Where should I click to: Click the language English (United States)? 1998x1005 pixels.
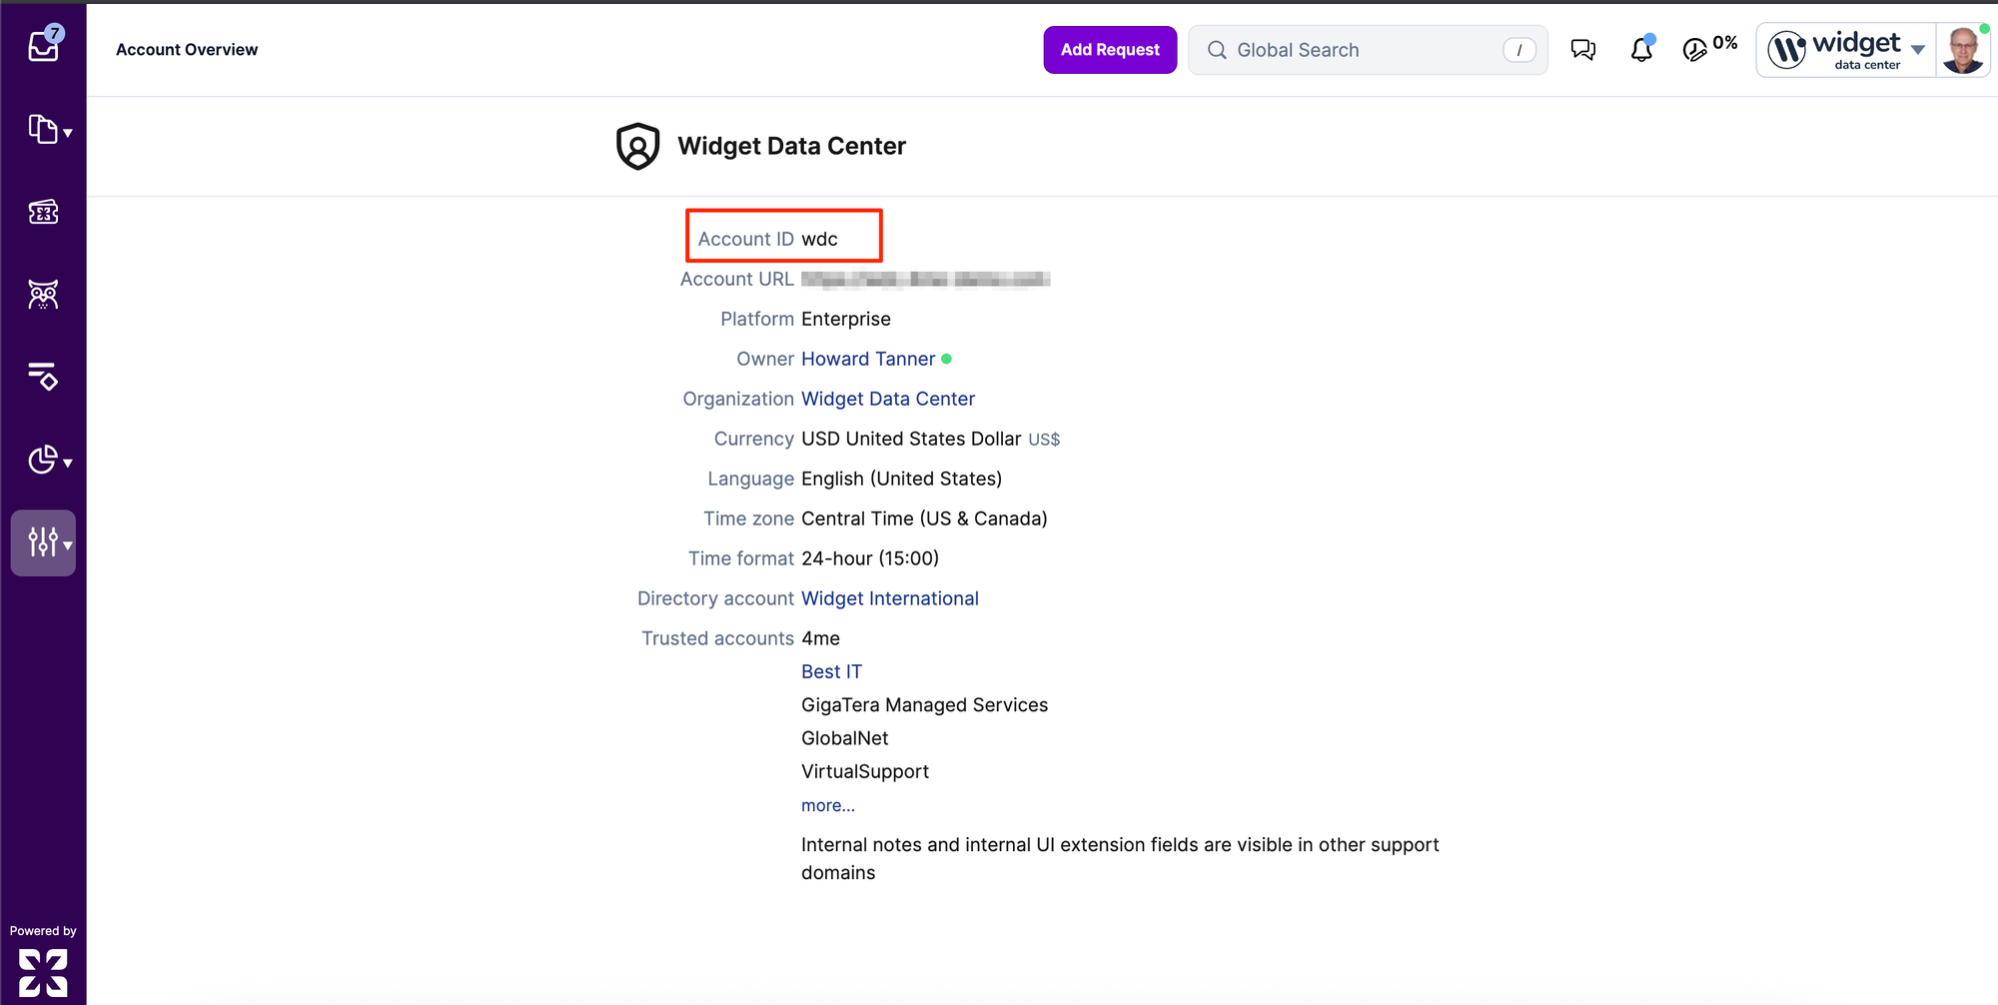coord(901,479)
